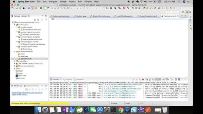Click the Spring perspective icon at top right
The height and width of the screenshot is (114, 203).
[x=187, y=12]
